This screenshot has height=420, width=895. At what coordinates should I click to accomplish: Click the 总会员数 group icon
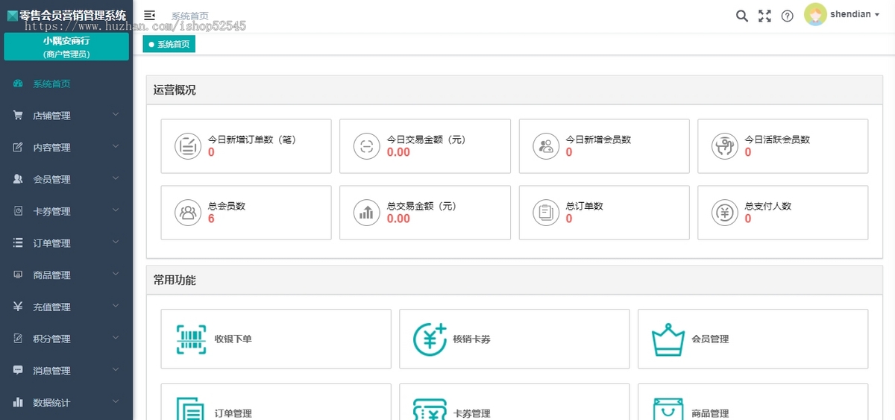point(188,213)
